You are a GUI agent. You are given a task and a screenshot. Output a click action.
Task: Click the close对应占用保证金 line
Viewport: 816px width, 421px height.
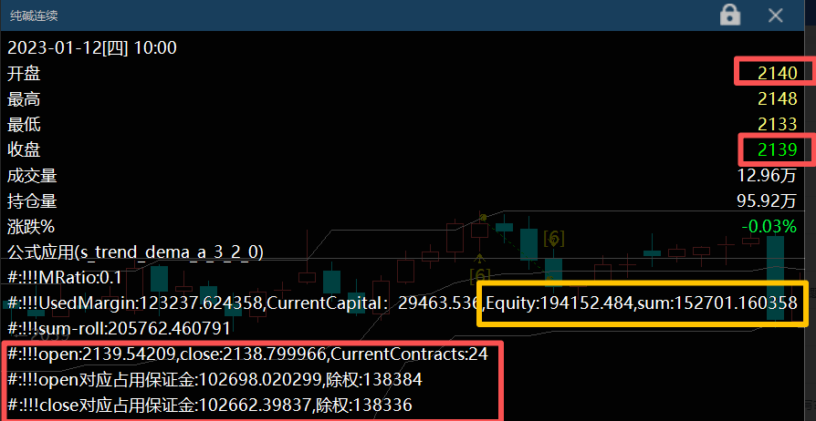pos(212,405)
